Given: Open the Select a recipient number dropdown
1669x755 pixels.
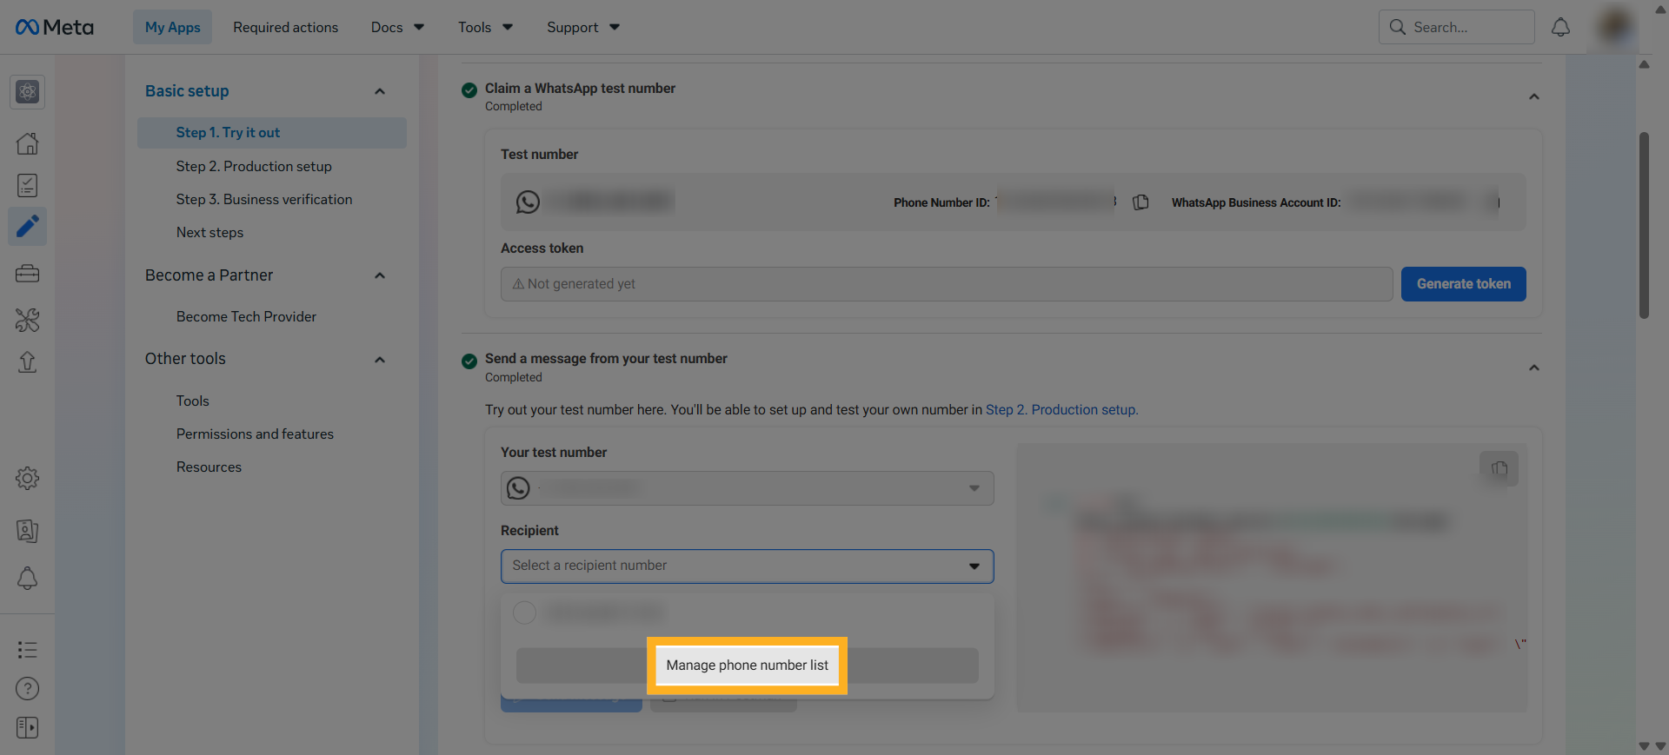Looking at the screenshot, I should click(747, 566).
